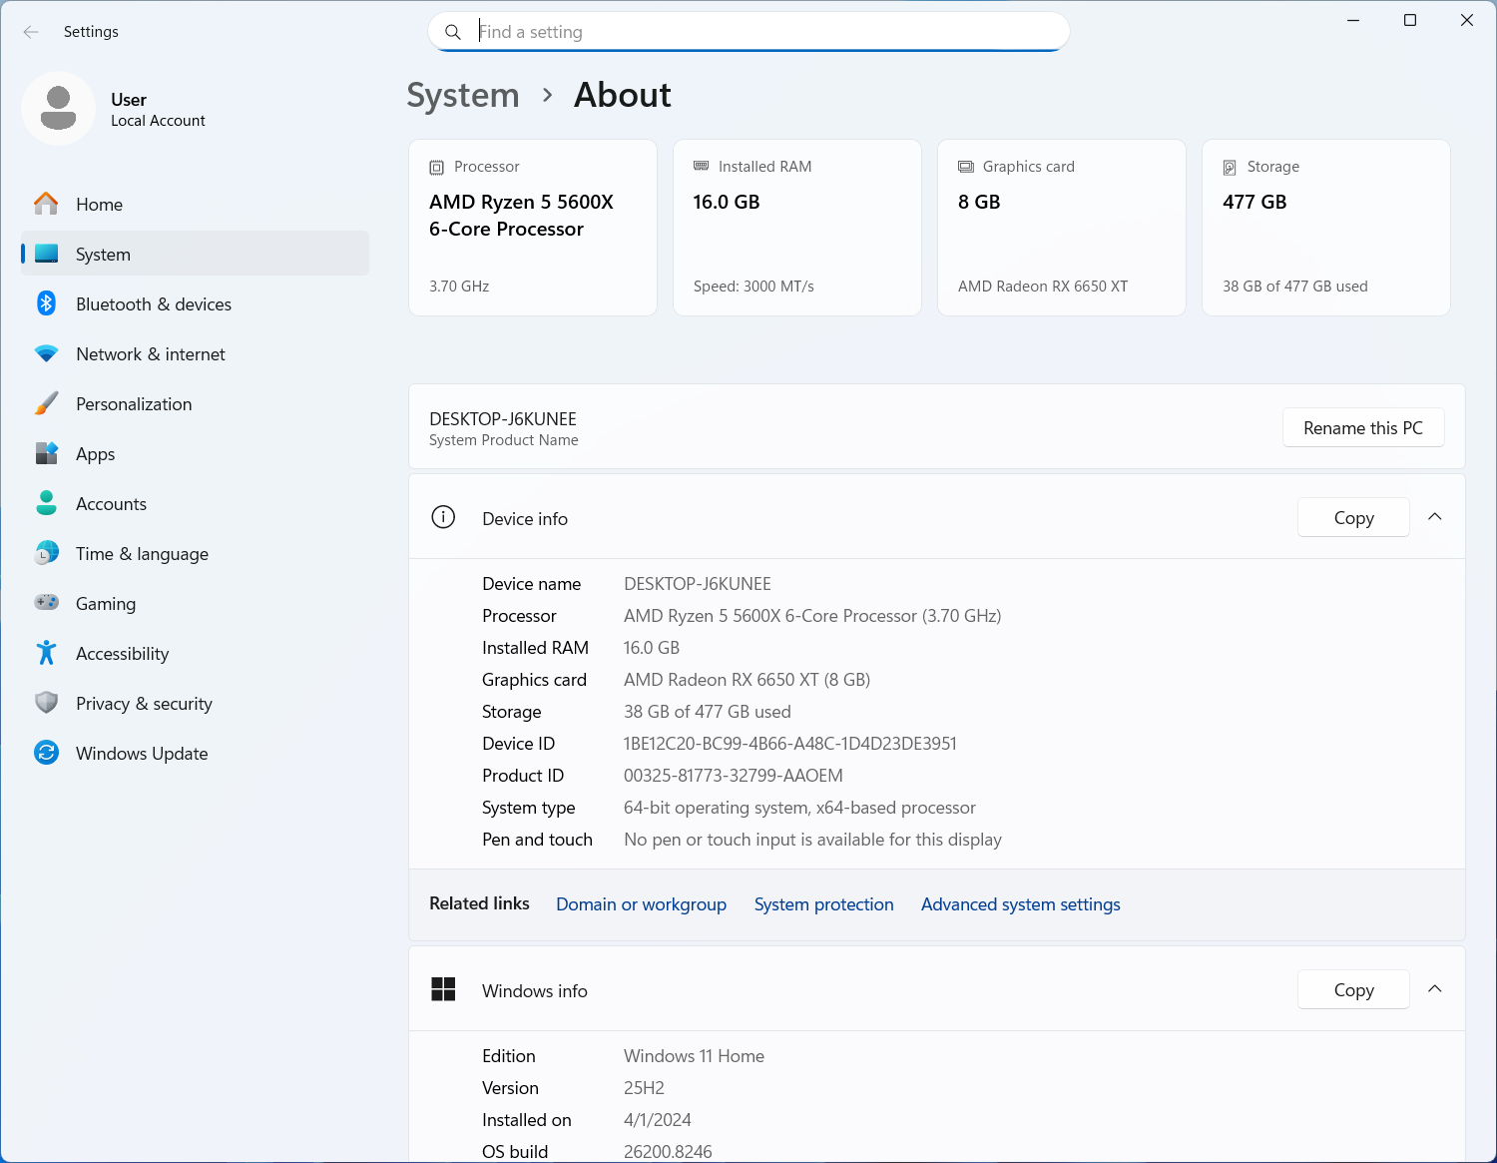This screenshot has height=1163, width=1497.
Task: Click the Home icon in sidebar
Action: (x=46, y=204)
